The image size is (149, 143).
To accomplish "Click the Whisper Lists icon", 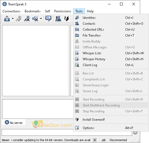I will click(77, 53).
